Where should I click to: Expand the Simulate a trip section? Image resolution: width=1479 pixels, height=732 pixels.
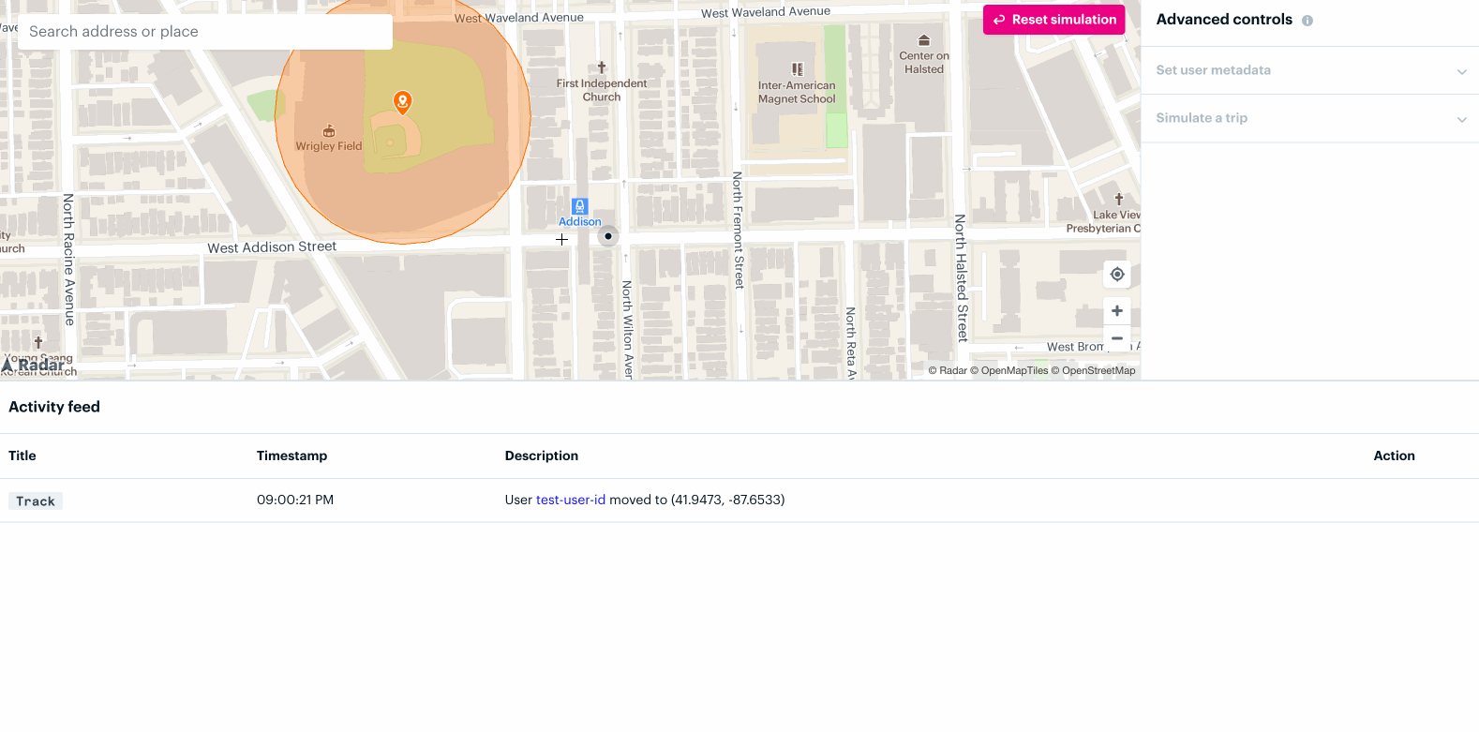click(1309, 118)
